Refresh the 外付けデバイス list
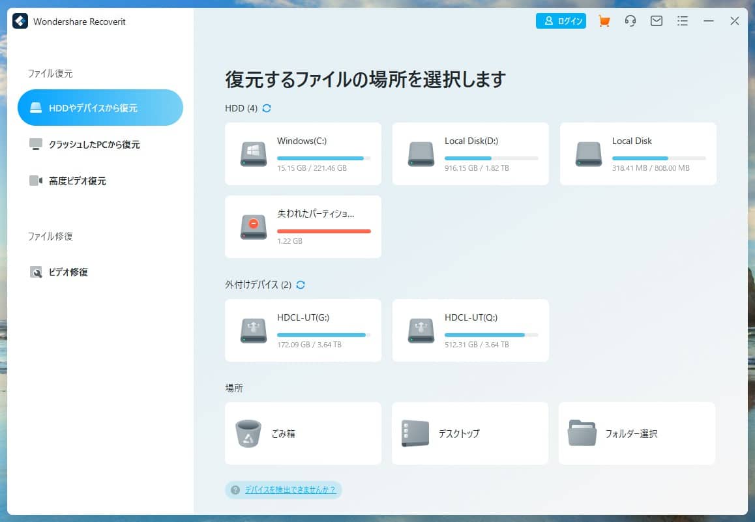The image size is (755, 522). click(x=301, y=285)
